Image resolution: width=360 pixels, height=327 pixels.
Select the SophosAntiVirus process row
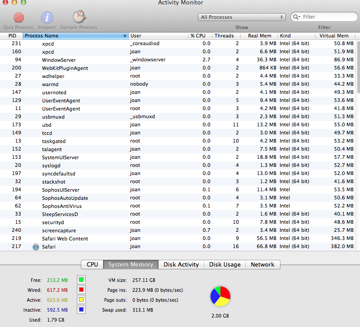tap(178, 206)
